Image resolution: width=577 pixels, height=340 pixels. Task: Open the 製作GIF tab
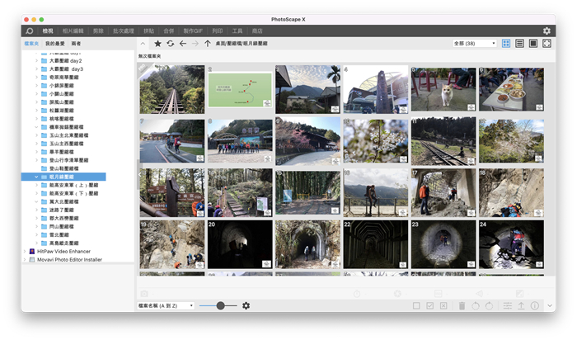pyautogui.click(x=195, y=31)
